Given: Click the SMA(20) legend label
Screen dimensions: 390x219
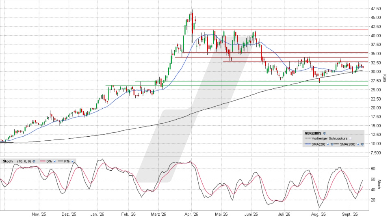Looking at the screenshot, I should (318, 144).
